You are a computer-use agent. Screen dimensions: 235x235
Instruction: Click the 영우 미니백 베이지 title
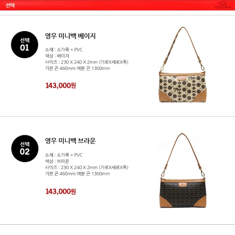point(70,36)
